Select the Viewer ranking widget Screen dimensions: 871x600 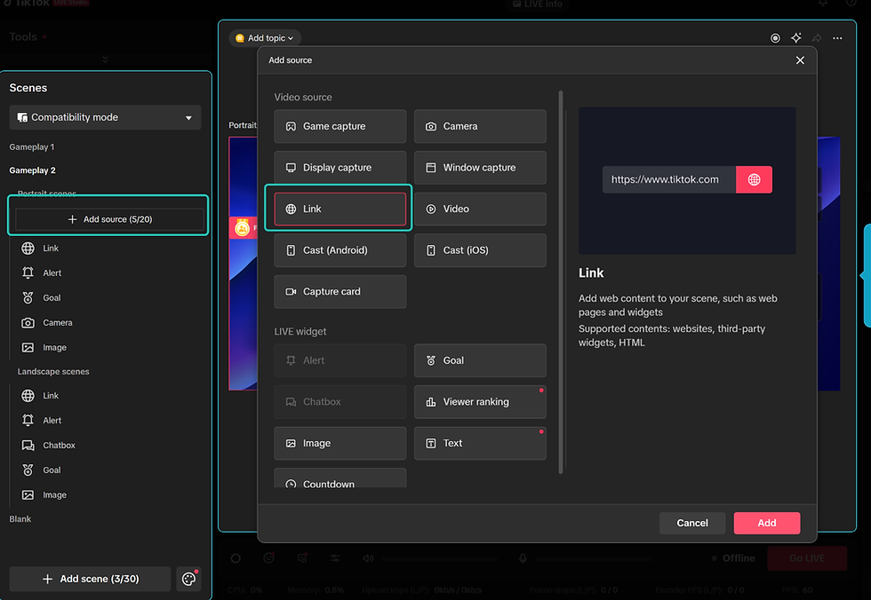480,402
